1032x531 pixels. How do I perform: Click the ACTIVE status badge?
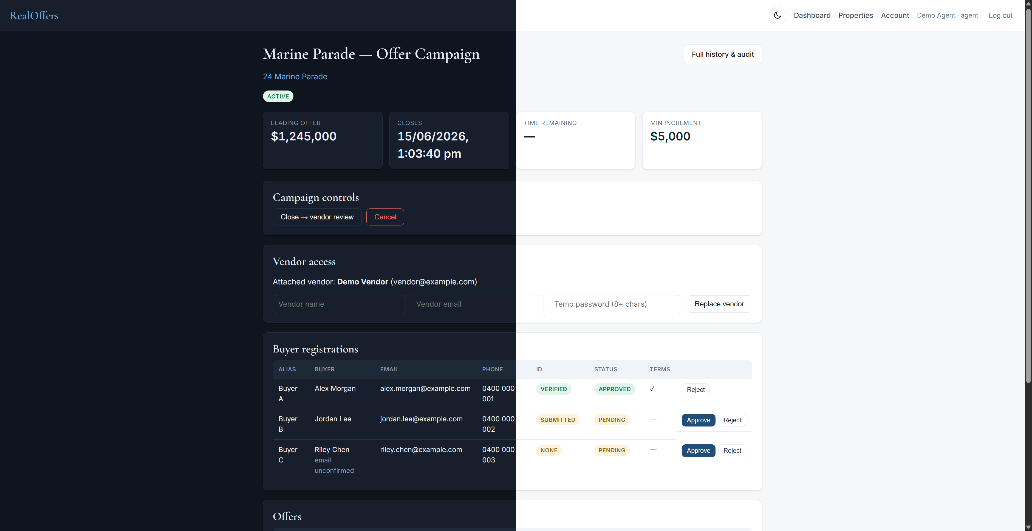(x=278, y=96)
